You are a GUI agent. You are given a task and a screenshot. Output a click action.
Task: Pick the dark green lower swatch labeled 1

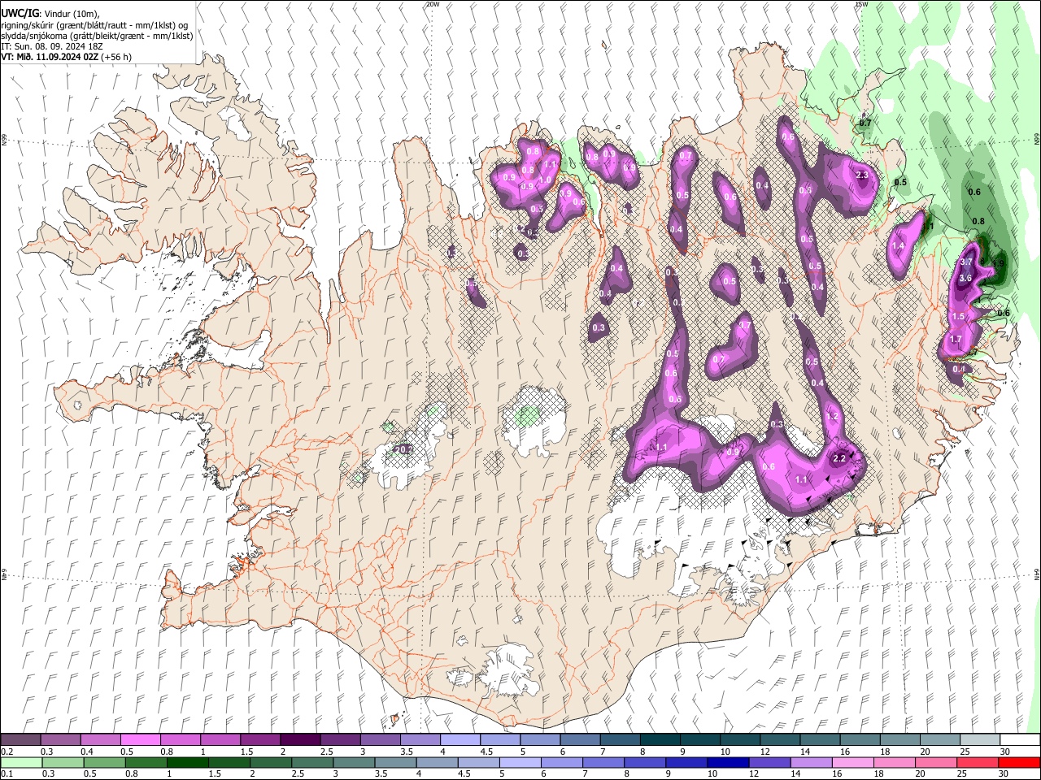point(187,763)
